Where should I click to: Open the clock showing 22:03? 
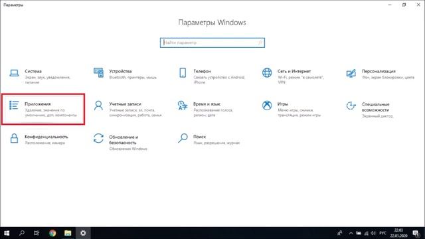(398, 233)
